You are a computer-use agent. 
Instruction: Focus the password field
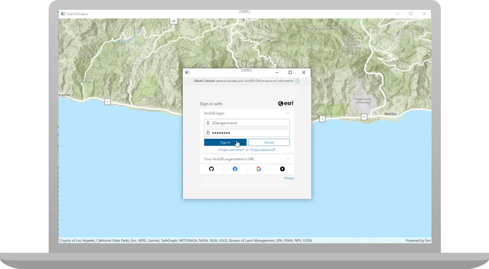(247, 133)
